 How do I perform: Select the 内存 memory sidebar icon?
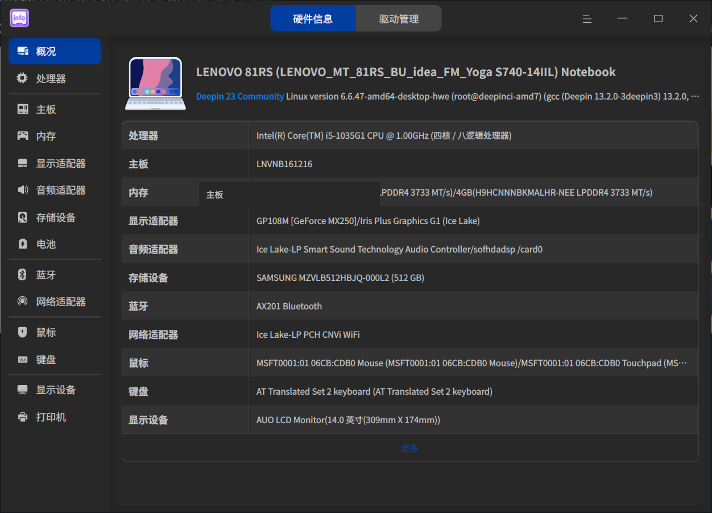pos(23,136)
